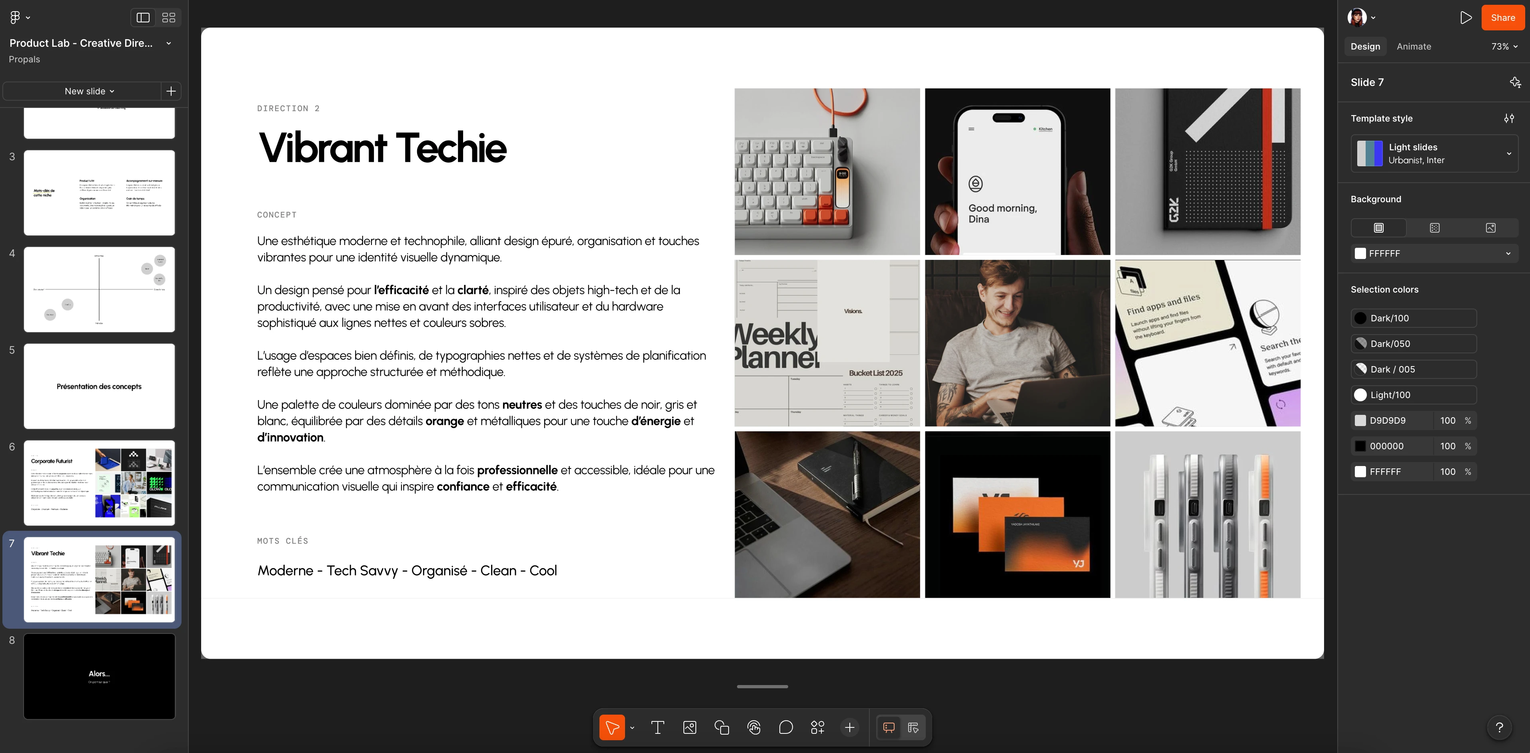Image resolution: width=1530 pixels, height=753 pixels.
Task: Open the 73% zoom level dropdown
Action: (1504, 46)
